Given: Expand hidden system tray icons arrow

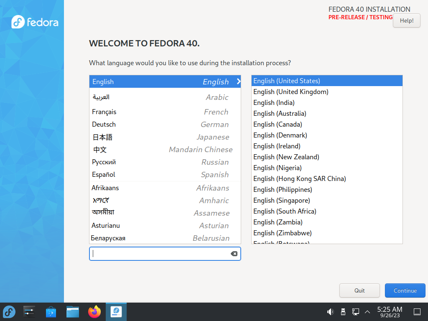Looking at the screenshot, I should (367, 312).
